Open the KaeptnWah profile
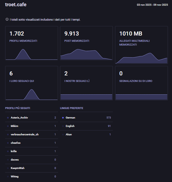Screen dimensions: 172x182 coord(18,168)
